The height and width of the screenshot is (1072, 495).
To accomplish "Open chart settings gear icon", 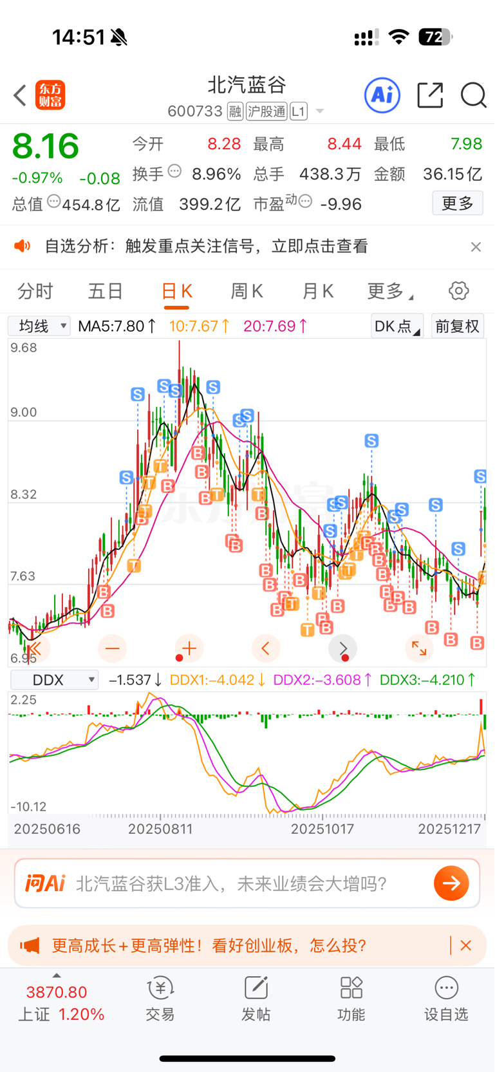I will coord(458,291).
